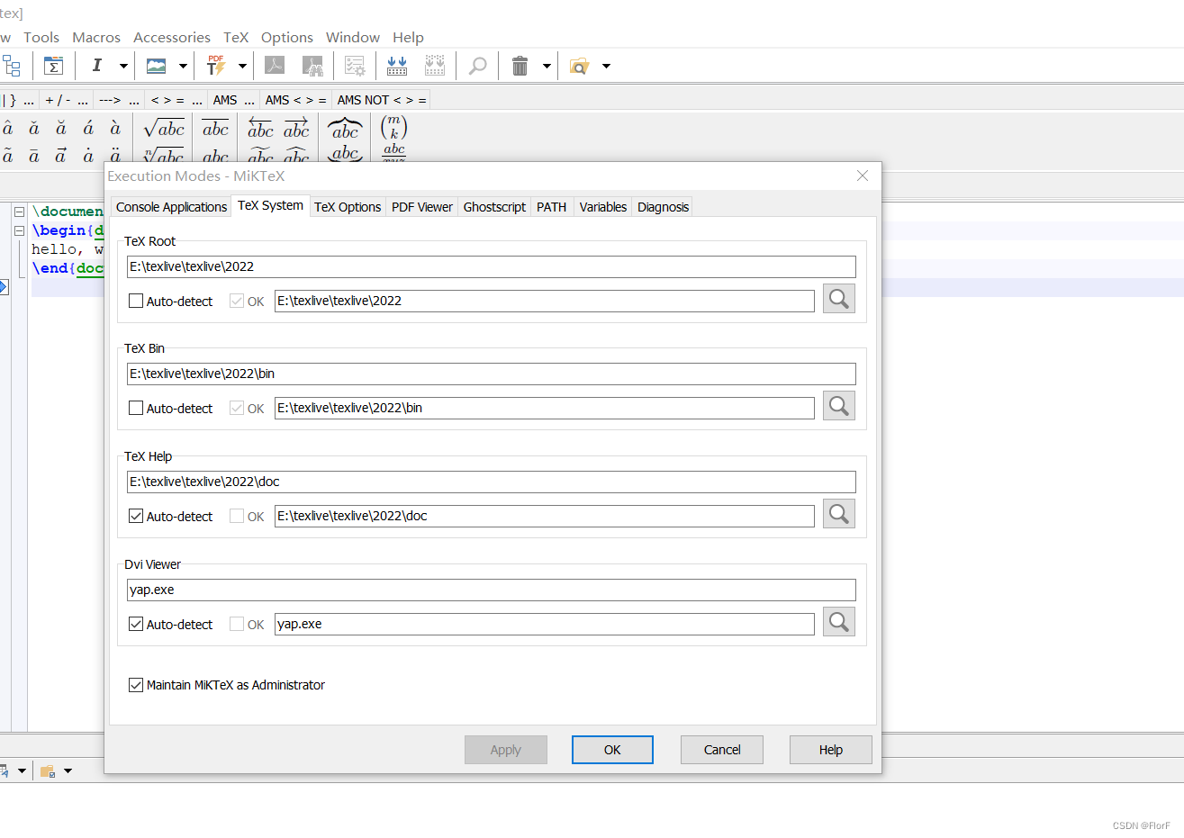
Task: Open the Macros menu
Action: (96, 37)
